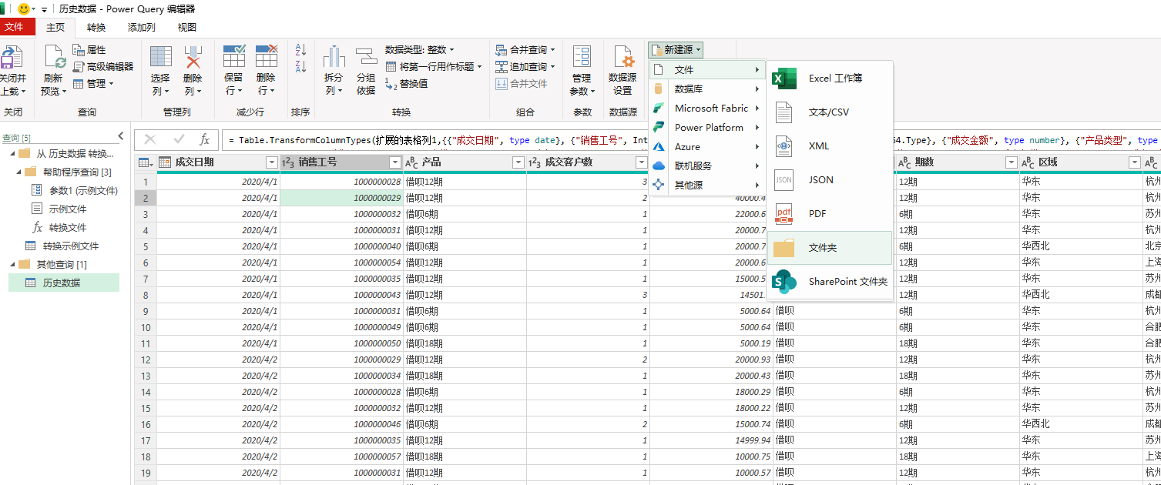Choose Microsoft Fabric in menu
This screenshot has width=1161, height=485.
(x=706, y=109)
